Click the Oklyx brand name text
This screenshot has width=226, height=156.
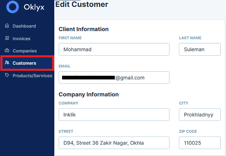pyautogui.click(x=34, y=7)
